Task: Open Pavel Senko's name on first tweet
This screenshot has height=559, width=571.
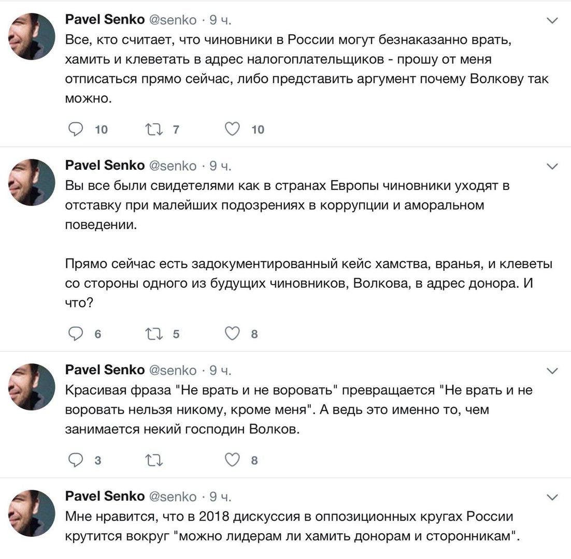Action: point(105,20)
